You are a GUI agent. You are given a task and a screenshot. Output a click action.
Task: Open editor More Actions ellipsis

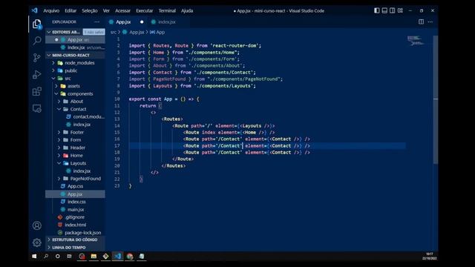(x=430, y=22)
